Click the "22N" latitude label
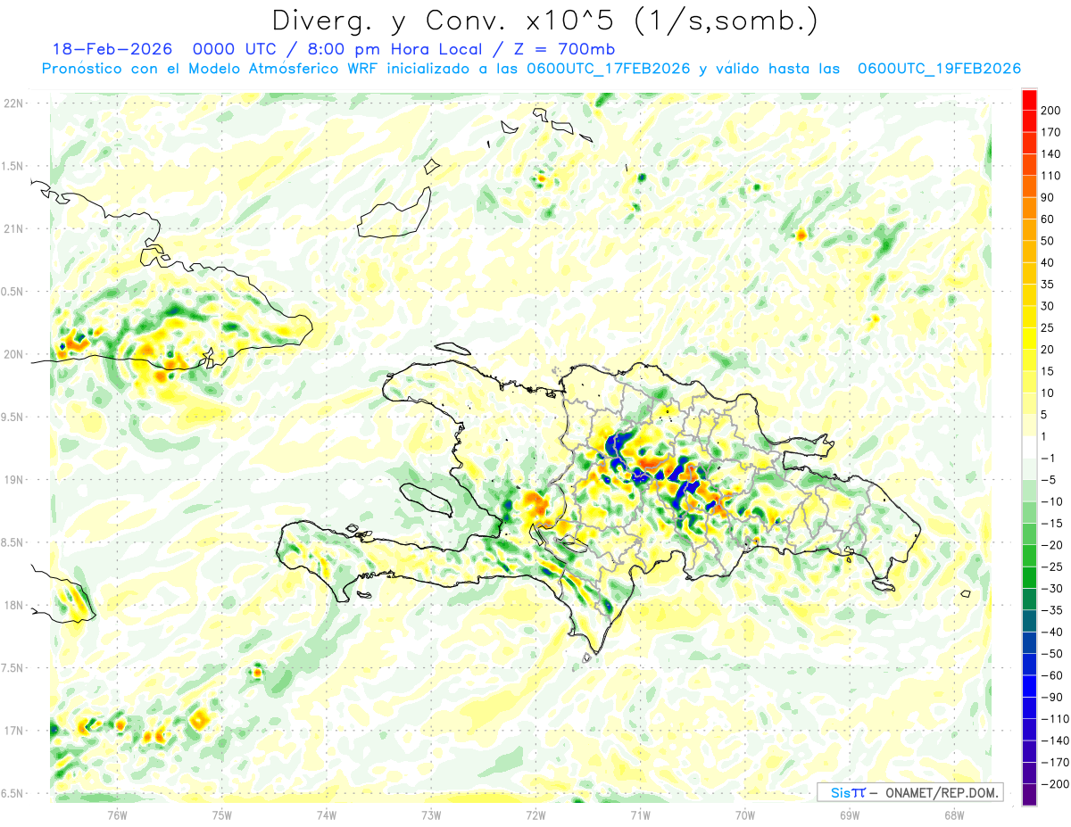This screenshot has height=827, width=1071. click(13, 103)
